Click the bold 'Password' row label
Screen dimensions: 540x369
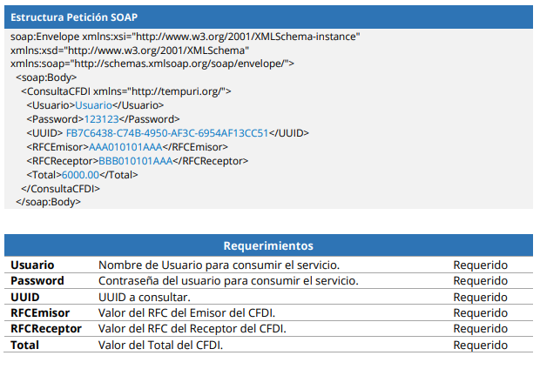(37, 281)
